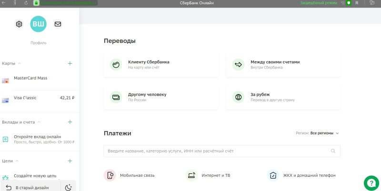The height and width of the screenshot is (191, 381).
Task: Open messages with the envelope icon
Action: [58, 24]
